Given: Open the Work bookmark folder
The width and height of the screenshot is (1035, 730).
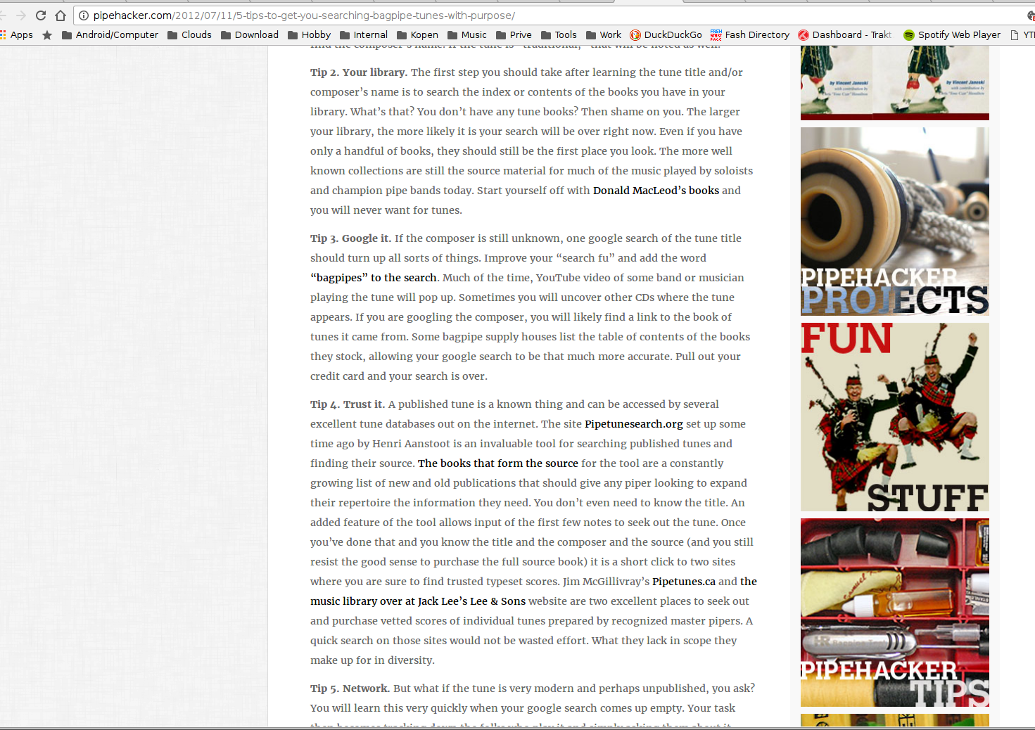Looking at the screenshot, I should [x=604, y=34].
